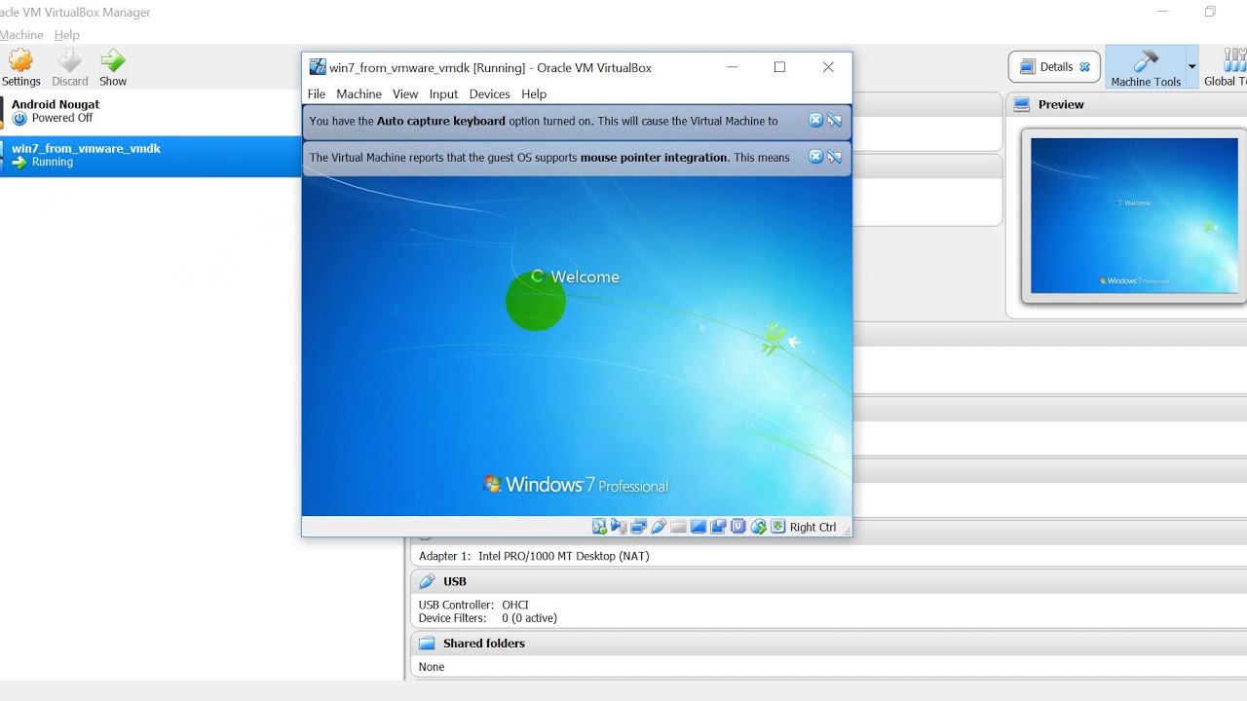The image size is (1247, 701).
Task: Suppress future Auto capture keyboard messages
Action: [x=835, y=121]
